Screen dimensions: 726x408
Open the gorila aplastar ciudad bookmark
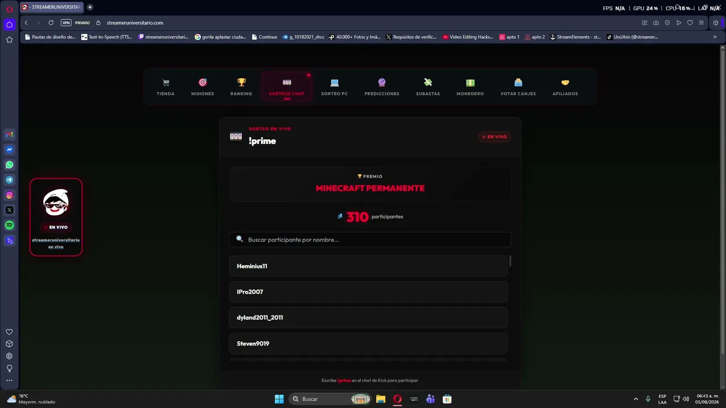click(x=220, y=37)
